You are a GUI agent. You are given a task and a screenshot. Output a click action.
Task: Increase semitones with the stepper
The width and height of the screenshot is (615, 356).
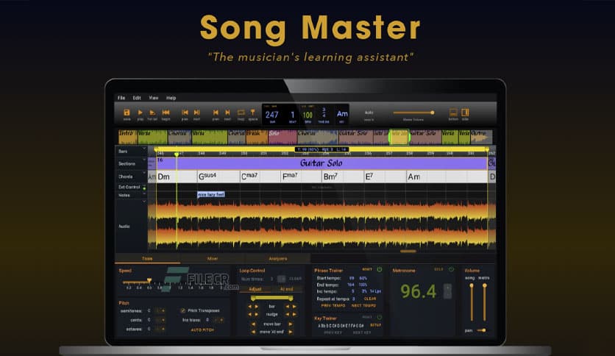(163, 310)
